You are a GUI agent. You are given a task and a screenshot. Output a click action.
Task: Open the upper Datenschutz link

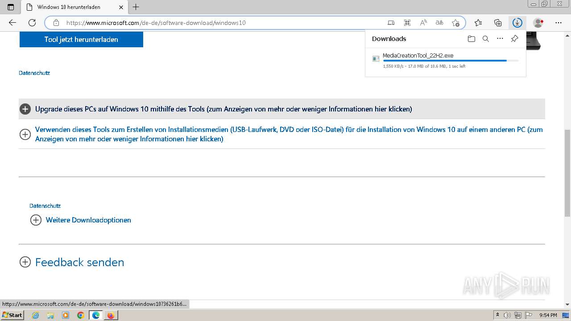34,73
